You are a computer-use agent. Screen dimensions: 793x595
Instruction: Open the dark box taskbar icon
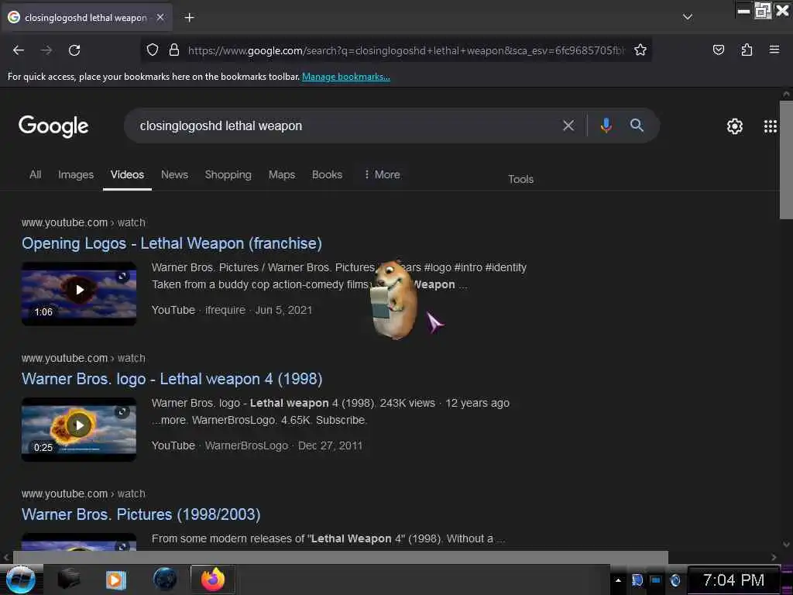click(69, 580)
